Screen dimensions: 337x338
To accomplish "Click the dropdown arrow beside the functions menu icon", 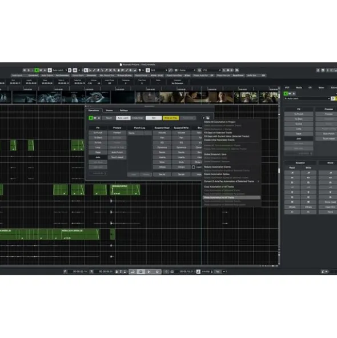I will tap(204, 118).
